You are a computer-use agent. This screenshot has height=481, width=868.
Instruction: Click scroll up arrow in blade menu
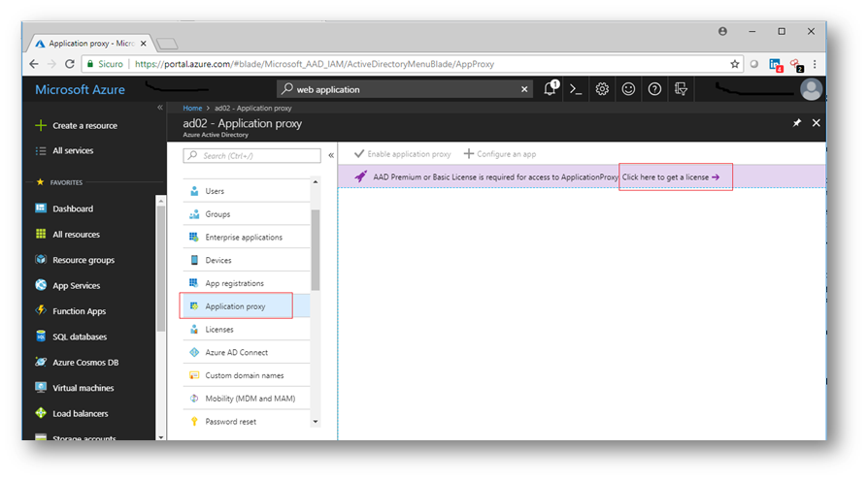coord(316,182)
